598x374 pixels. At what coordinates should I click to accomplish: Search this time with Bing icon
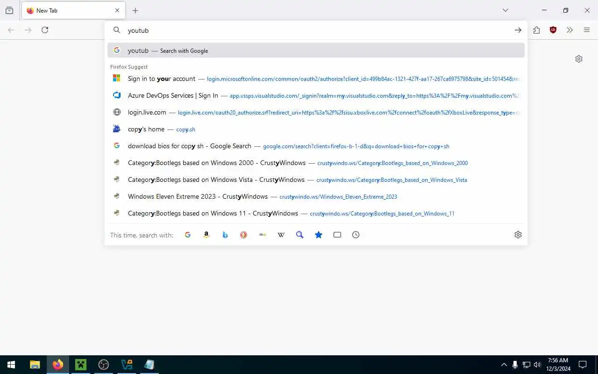[x=225, y=235]
